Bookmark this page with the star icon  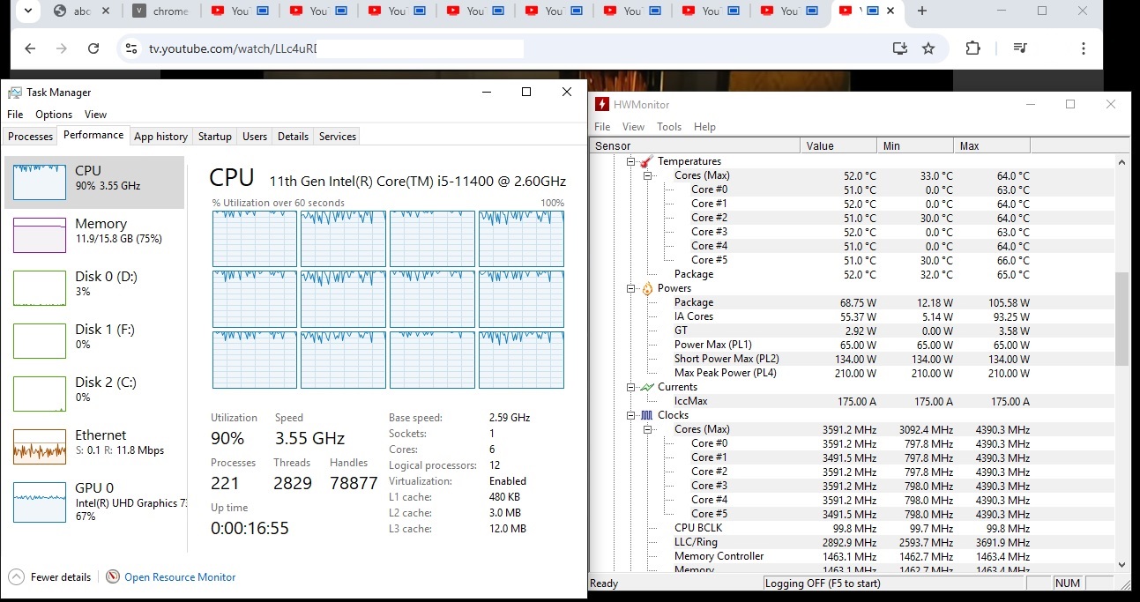(x=928, y=48)
